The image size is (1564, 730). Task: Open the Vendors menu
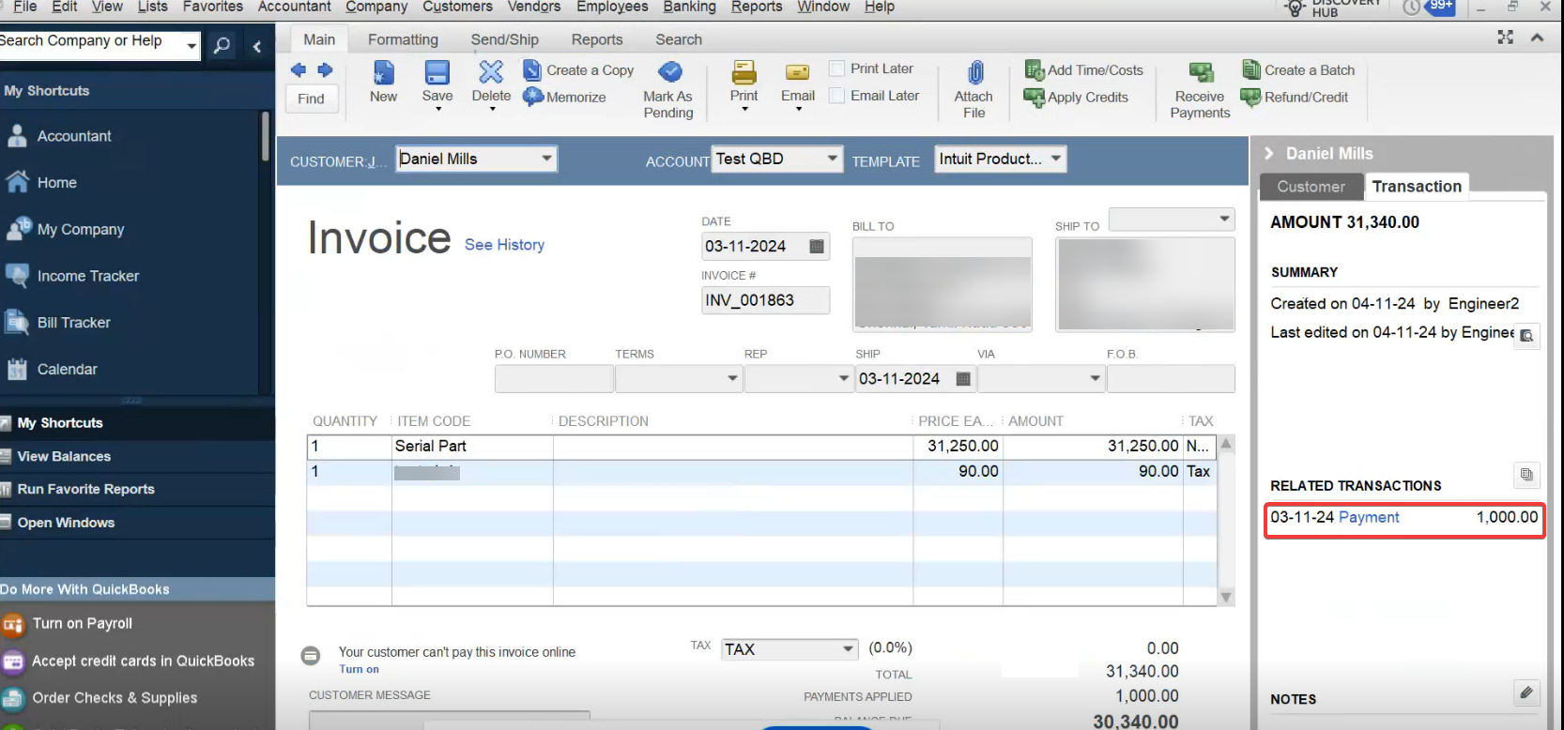point(533,7)
